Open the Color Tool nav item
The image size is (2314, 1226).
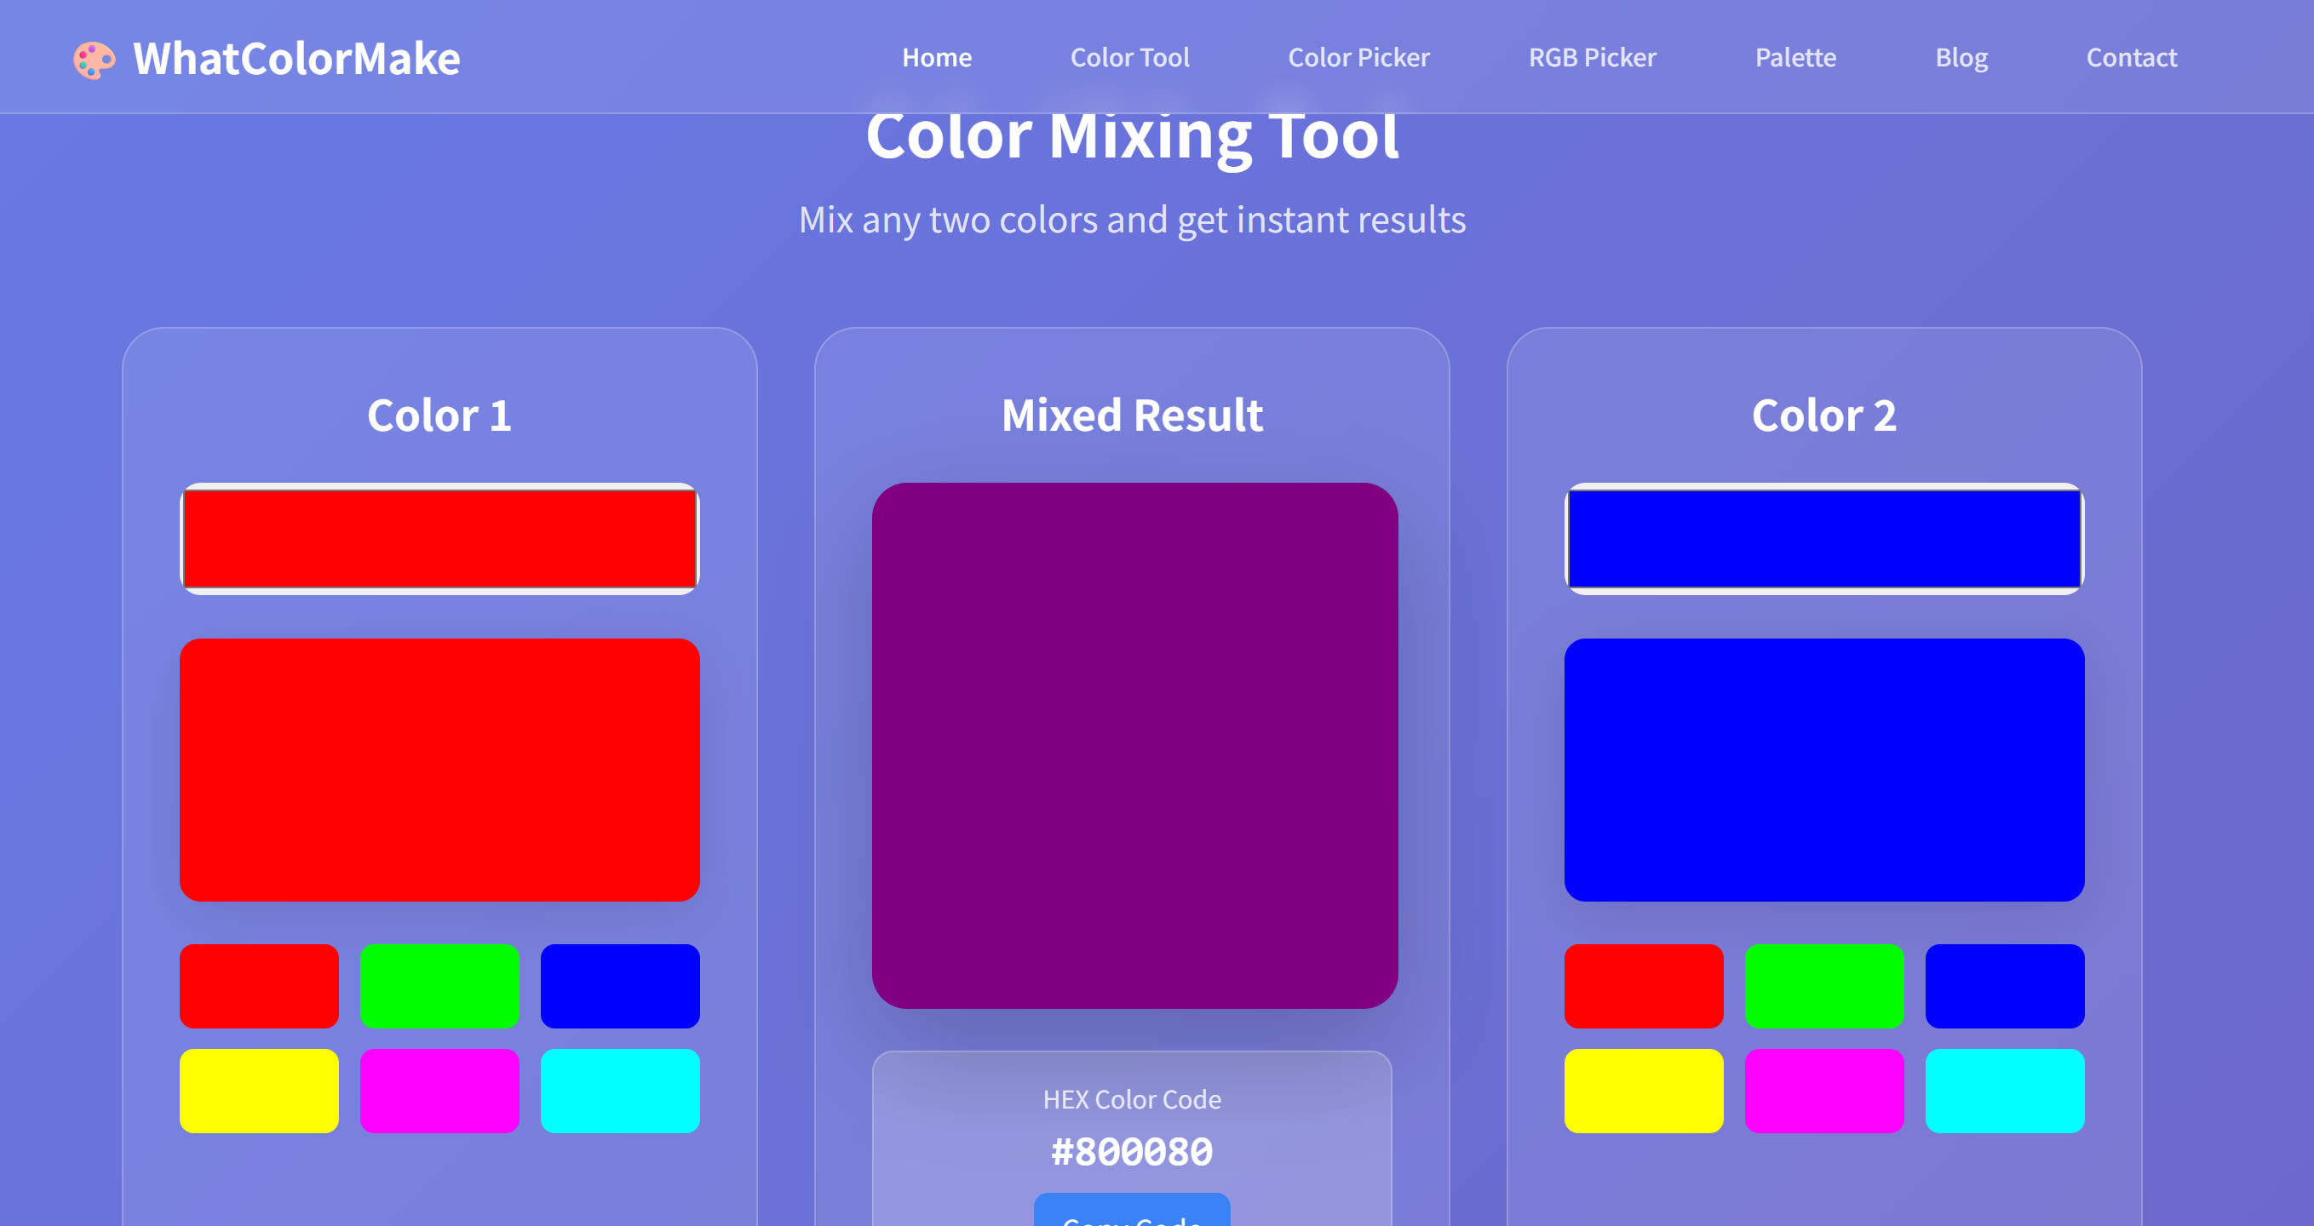pyautogui.click(x=1129, y=58)
